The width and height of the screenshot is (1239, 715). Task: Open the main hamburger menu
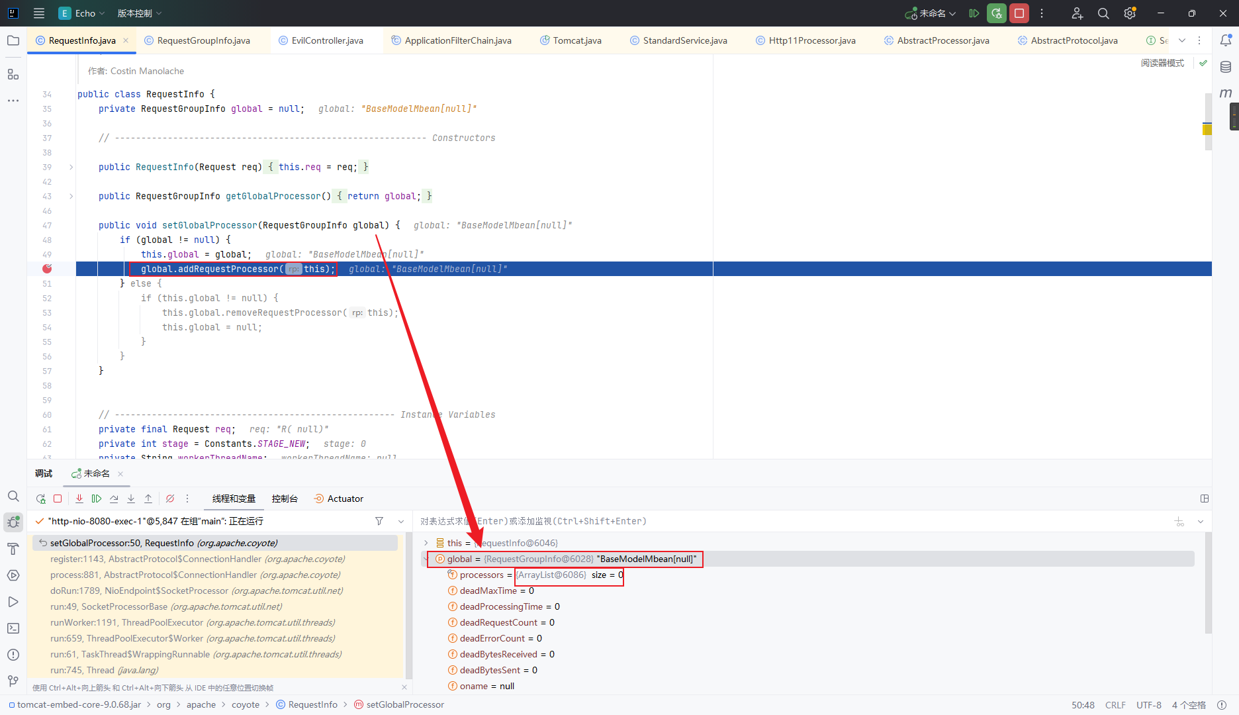[39, 13]
